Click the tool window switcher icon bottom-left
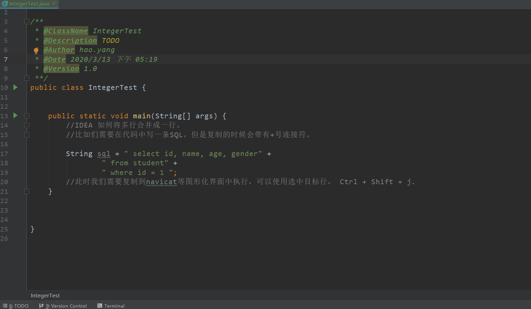531x309 pixels. [x=4, y=306]
